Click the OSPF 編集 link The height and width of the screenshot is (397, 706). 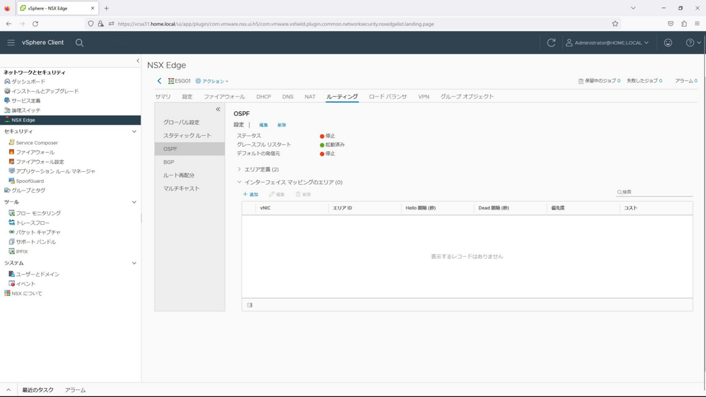[264, 125]
